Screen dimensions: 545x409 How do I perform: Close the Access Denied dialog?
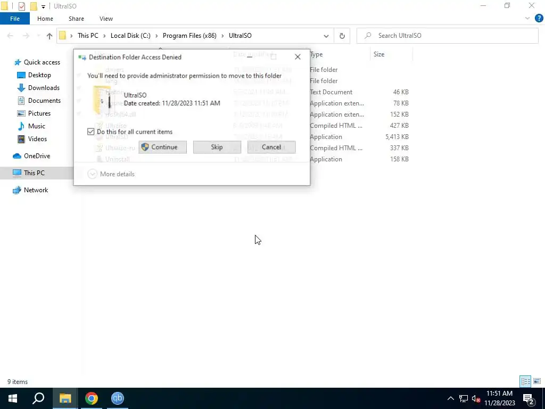click(298, 56)
